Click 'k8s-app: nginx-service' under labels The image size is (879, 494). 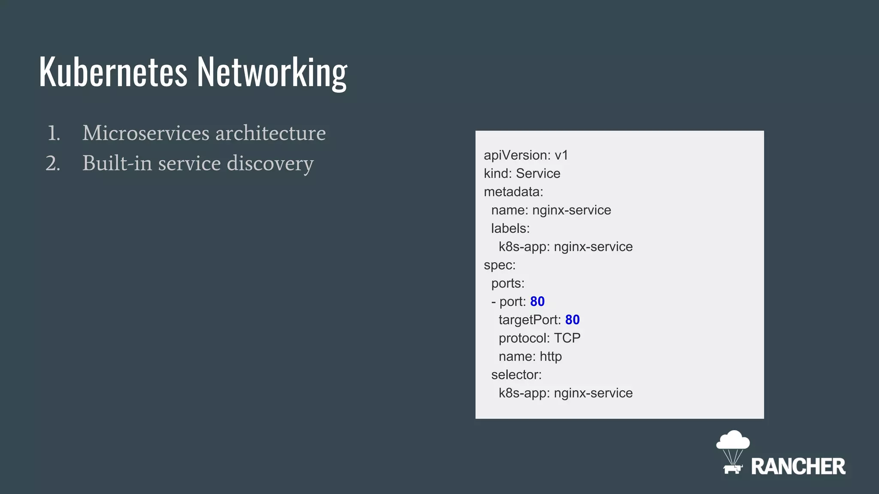tap(566, 247)
